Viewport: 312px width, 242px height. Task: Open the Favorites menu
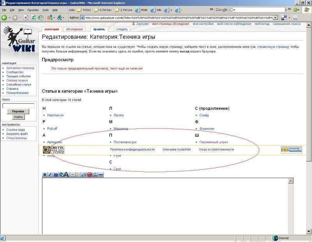(33, 10)
